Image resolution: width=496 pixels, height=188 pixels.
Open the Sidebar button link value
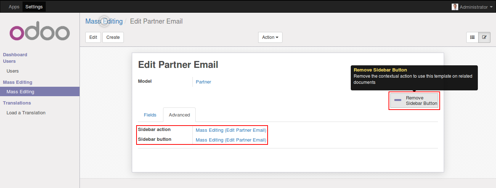click(231, 140)
